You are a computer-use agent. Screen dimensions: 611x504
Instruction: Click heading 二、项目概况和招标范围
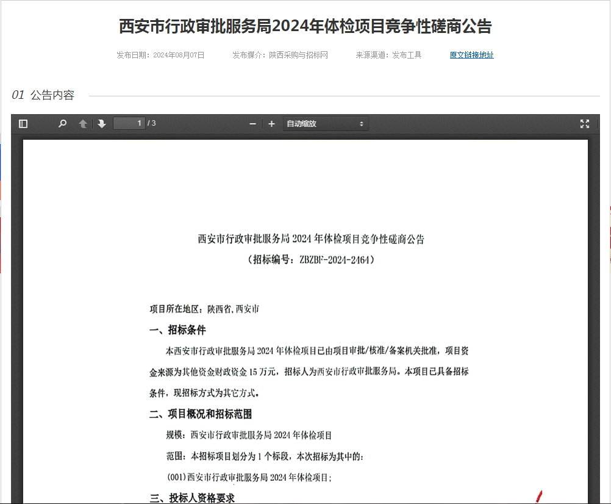[201, 414]
